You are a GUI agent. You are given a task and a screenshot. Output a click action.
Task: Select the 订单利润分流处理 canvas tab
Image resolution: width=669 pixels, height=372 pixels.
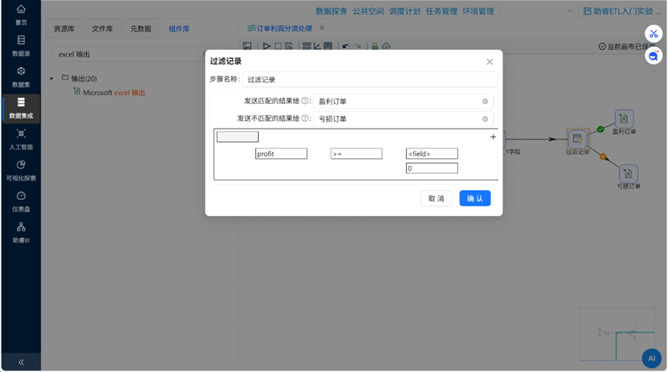pyautogui.click(x=280, y=28)
